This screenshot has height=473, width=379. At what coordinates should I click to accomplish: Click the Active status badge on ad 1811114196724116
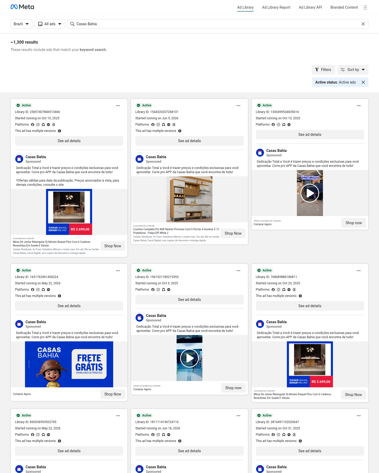click(x=144, y=415)
